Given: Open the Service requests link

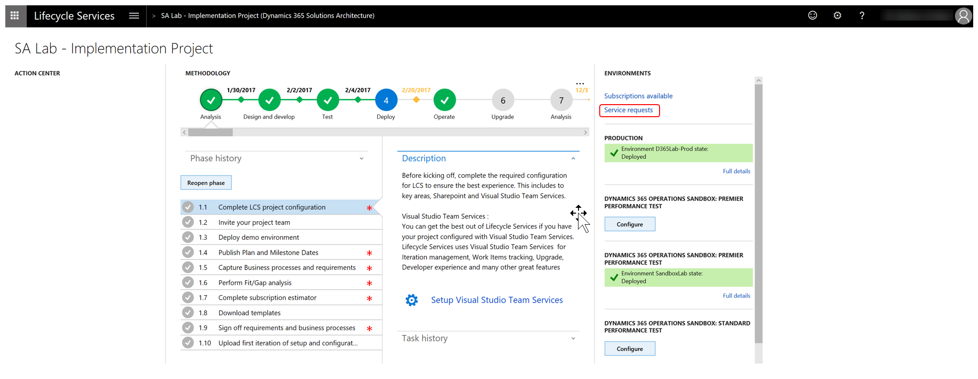Looking at the screenshot, I should [x=628, y=110].
